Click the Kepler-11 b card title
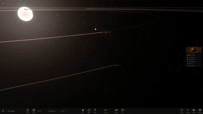Screen dimensions: 203x114 pos(191,55)
